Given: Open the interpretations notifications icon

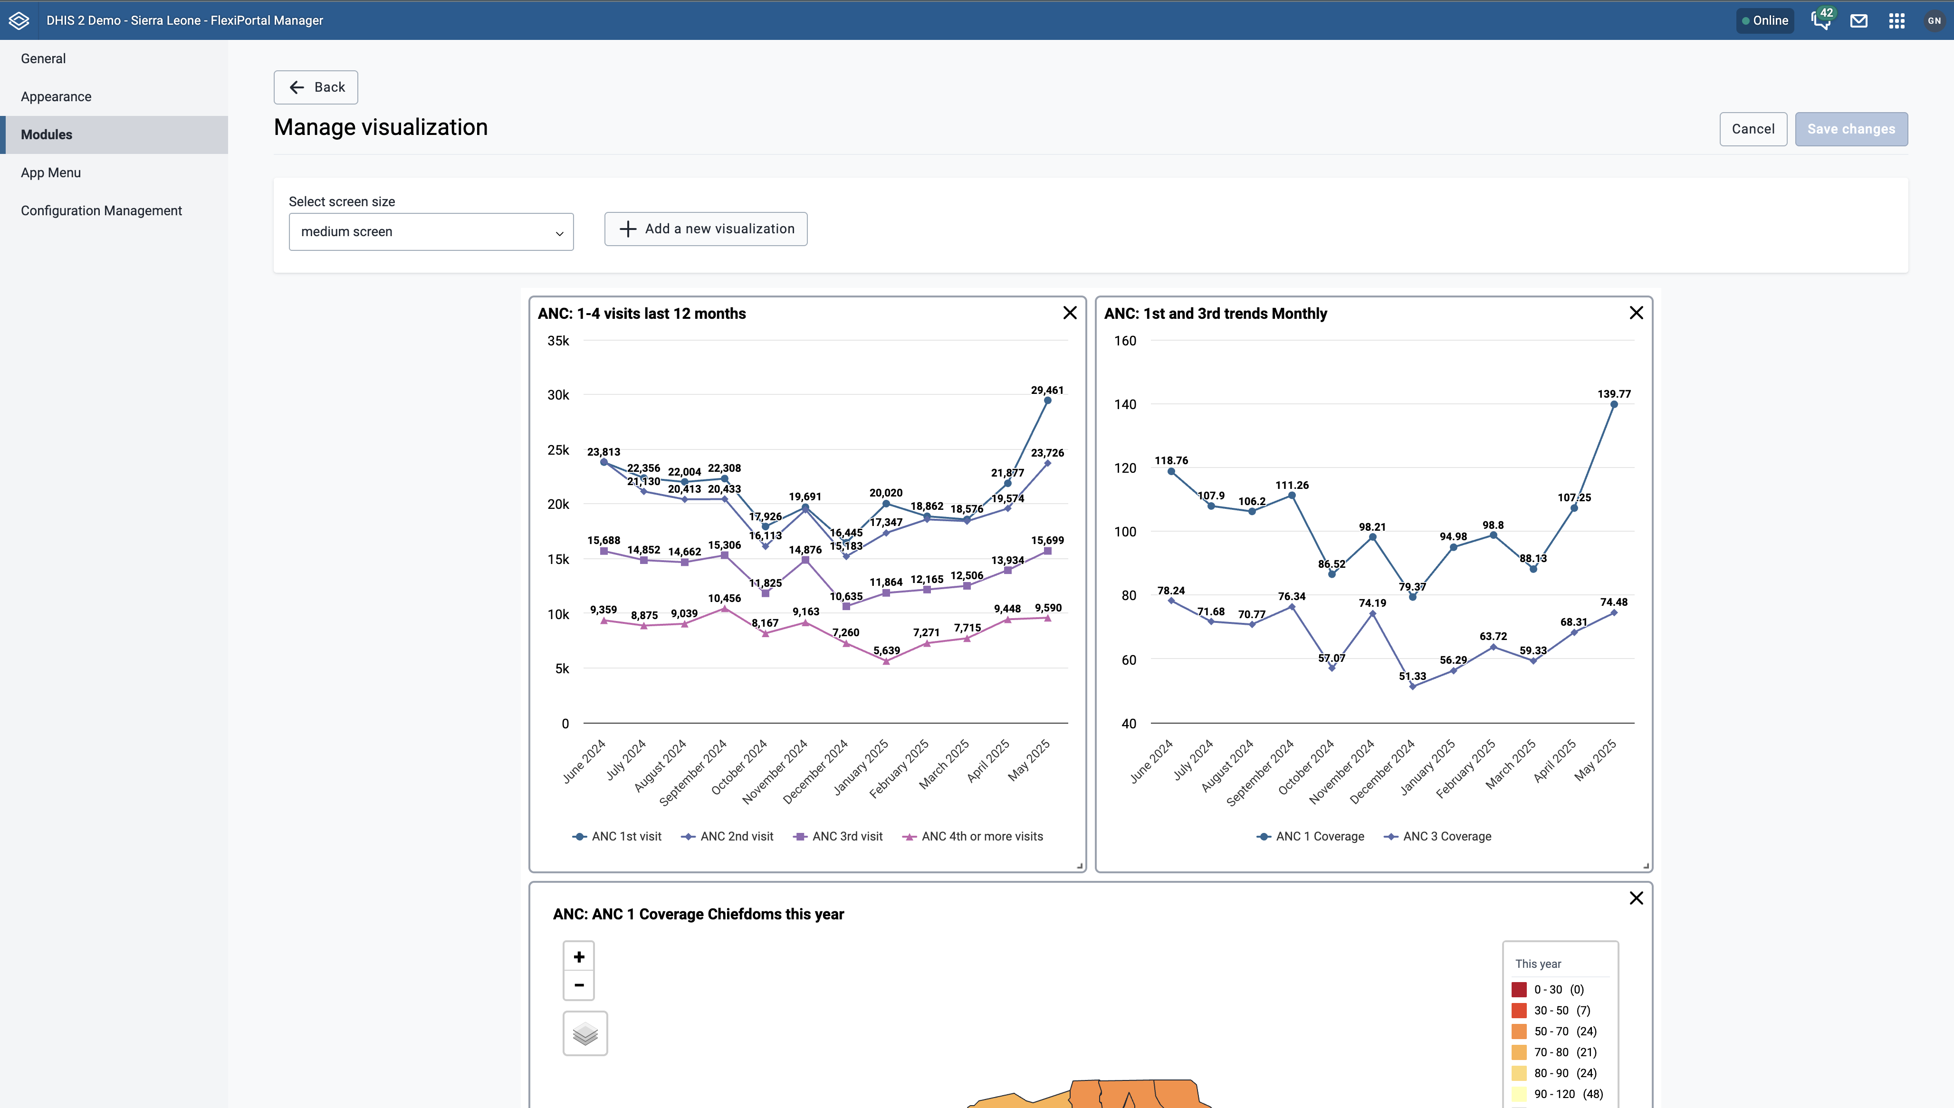Looking at the screenshot, I should point(1821,20).
